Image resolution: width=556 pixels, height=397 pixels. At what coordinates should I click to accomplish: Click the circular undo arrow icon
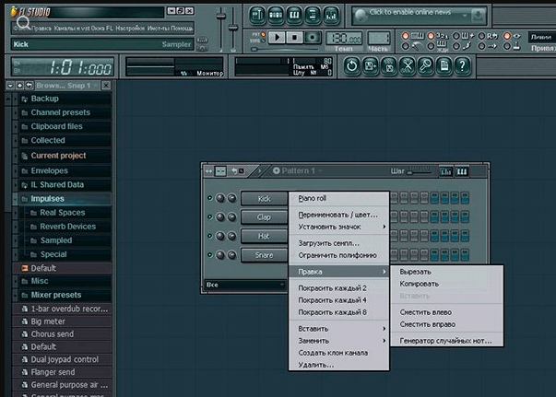pos(352,66)
